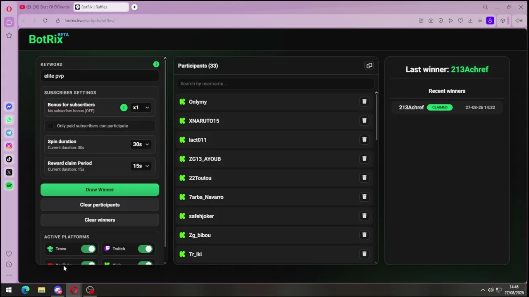Click Clear participants button

tap(100, 205)
